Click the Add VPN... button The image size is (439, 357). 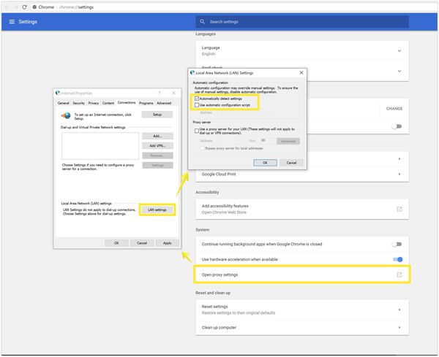(157, 146)
